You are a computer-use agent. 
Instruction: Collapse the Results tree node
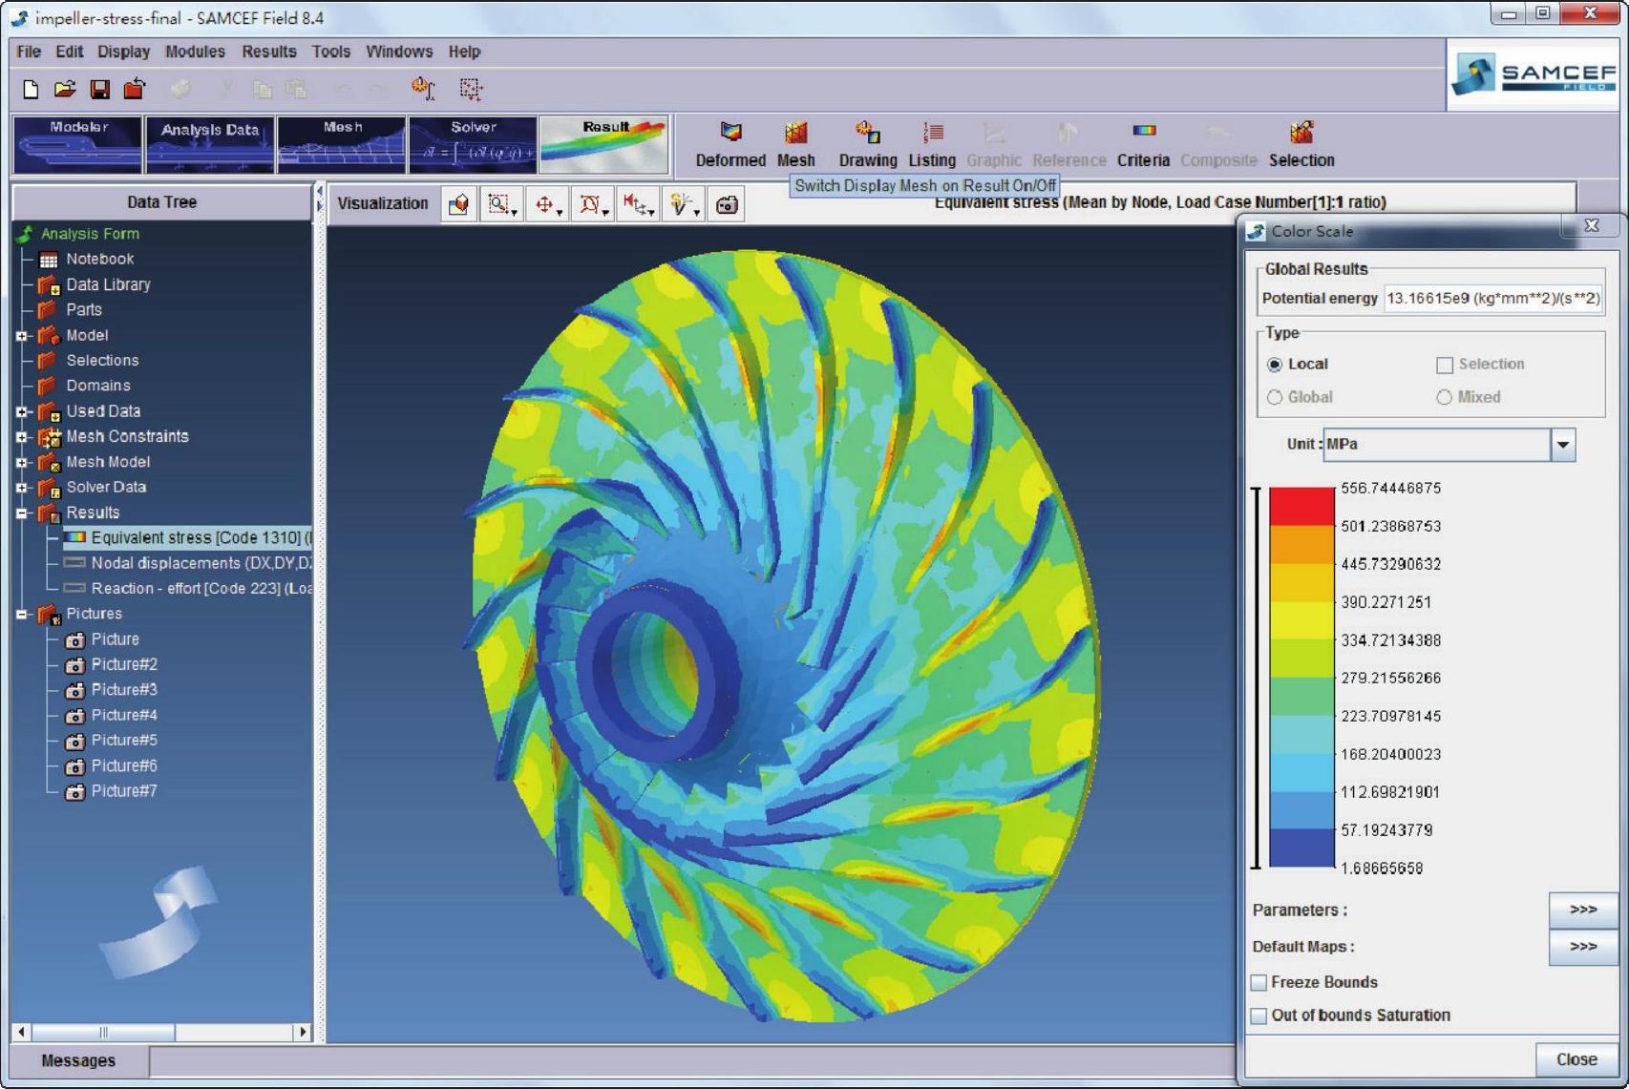pyautogui.click(x=22, y=513)
